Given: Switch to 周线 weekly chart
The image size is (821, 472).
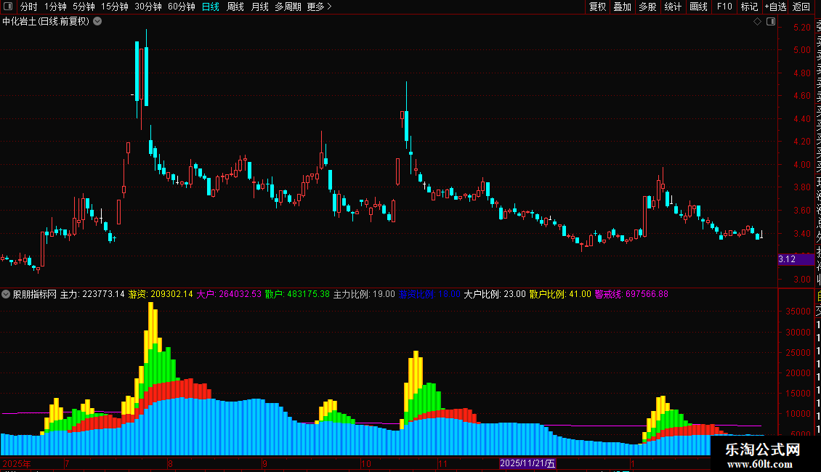Looking at the screenshot, I should click(x=235, y=7).
